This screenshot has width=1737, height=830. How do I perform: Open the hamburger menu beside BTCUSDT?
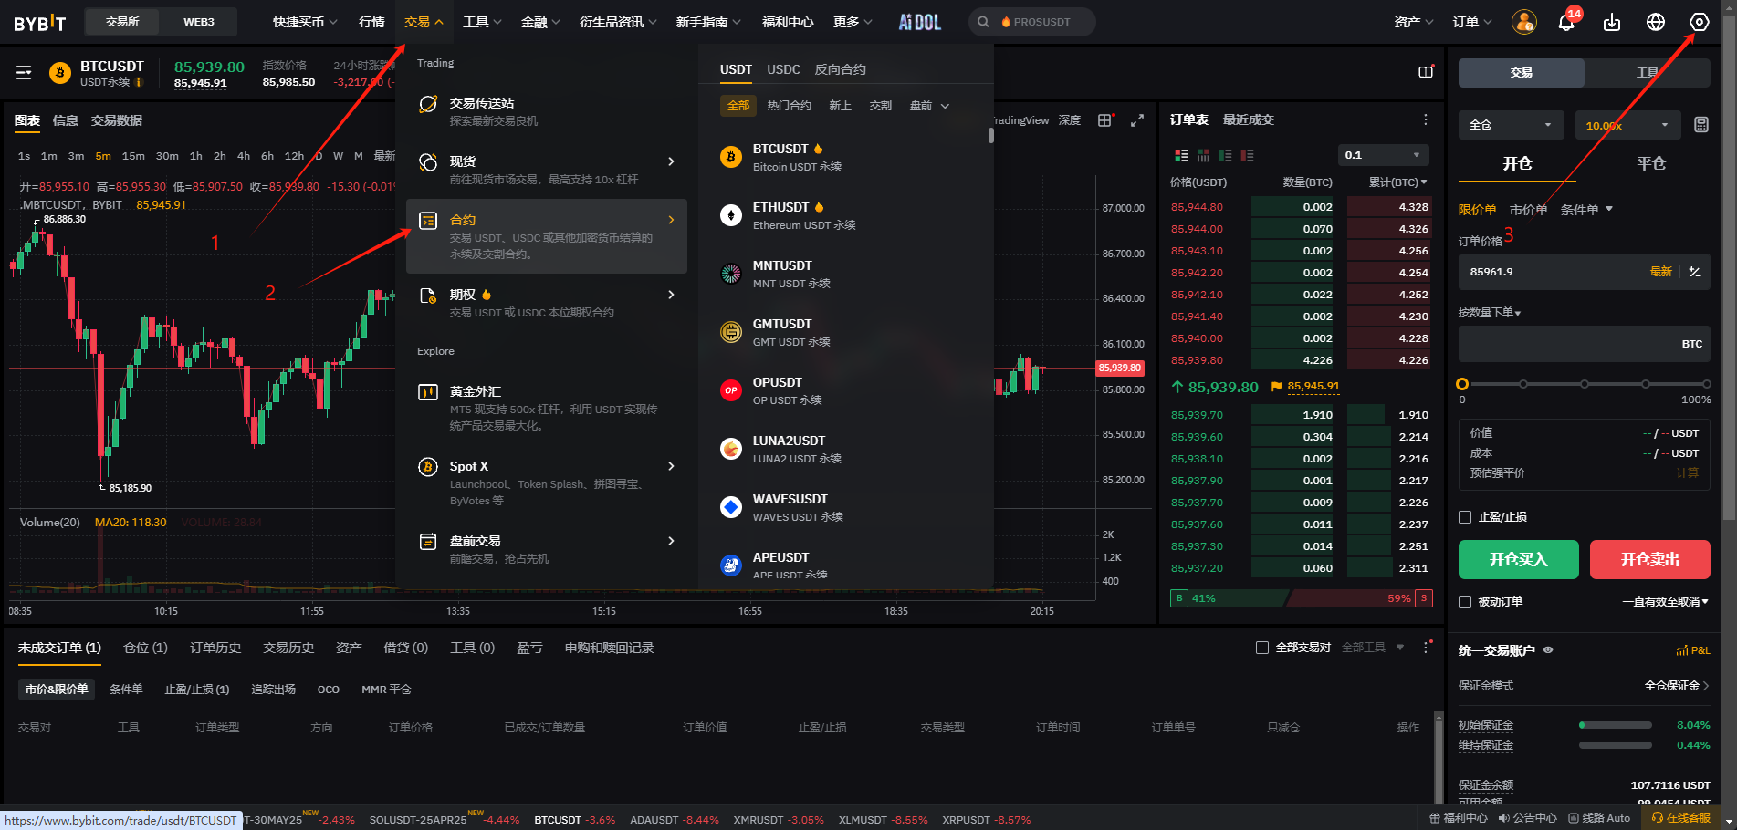click(24, 73)
